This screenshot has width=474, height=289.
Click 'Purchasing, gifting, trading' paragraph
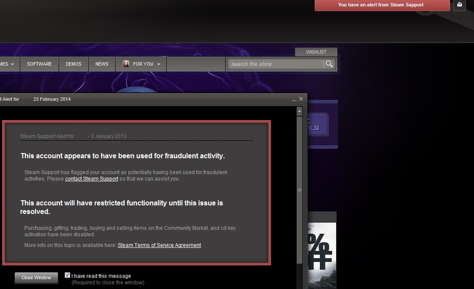tap(130, 231)
